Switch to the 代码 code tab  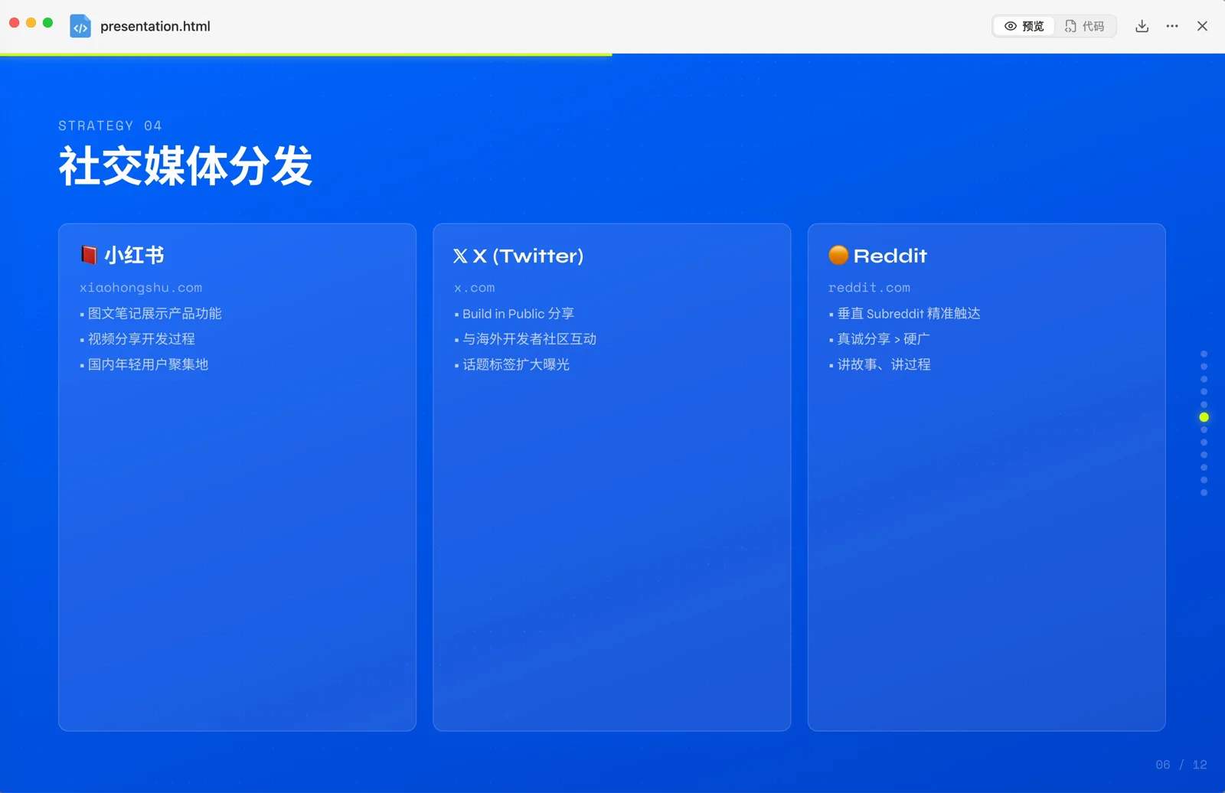1085,26
